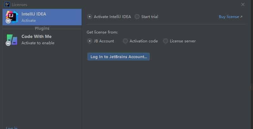Image resolution: width=253 pixels, height=129 pixels.
Task: Click the Code With Me plugin icon
Action: coord(12,39)
